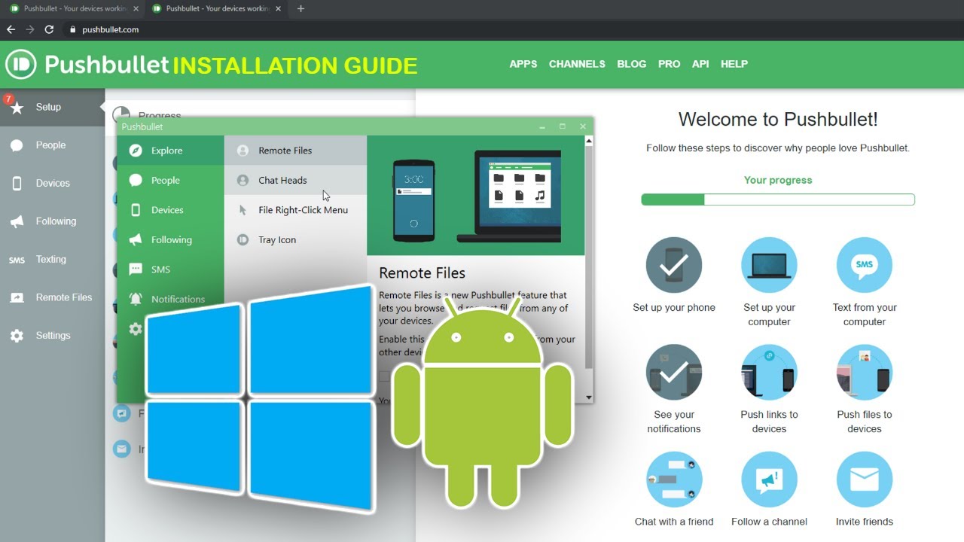Click the Set up your computer laptop icon
This screenshot has height=542, width=964.
point(769,265)
